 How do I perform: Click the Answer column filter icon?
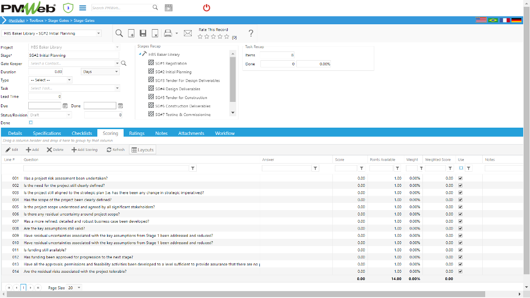point(315,168)
